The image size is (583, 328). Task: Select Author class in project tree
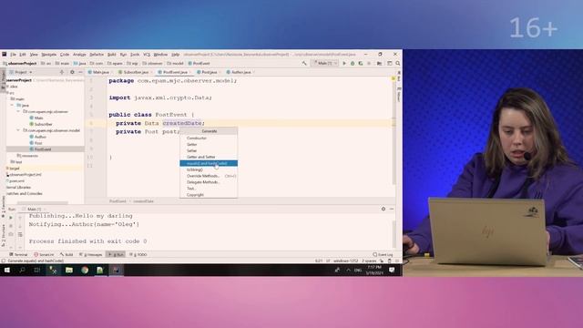(37, 137)
